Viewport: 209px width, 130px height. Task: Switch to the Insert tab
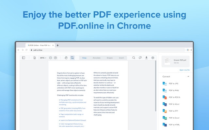(121, 58)
